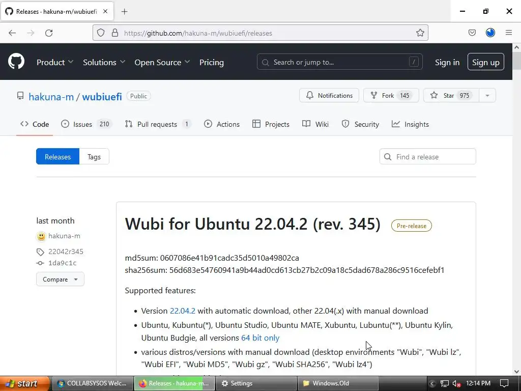
Task: Click the magnifier in Find a release
Action: tap(387, 157)
